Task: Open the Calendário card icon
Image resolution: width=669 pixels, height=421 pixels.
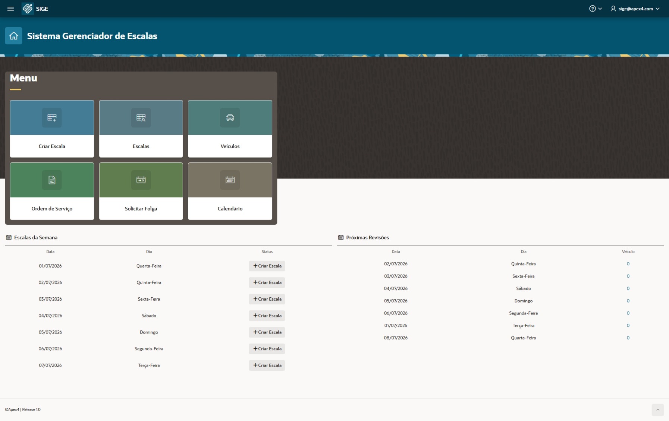Action: tap(230, 180)
